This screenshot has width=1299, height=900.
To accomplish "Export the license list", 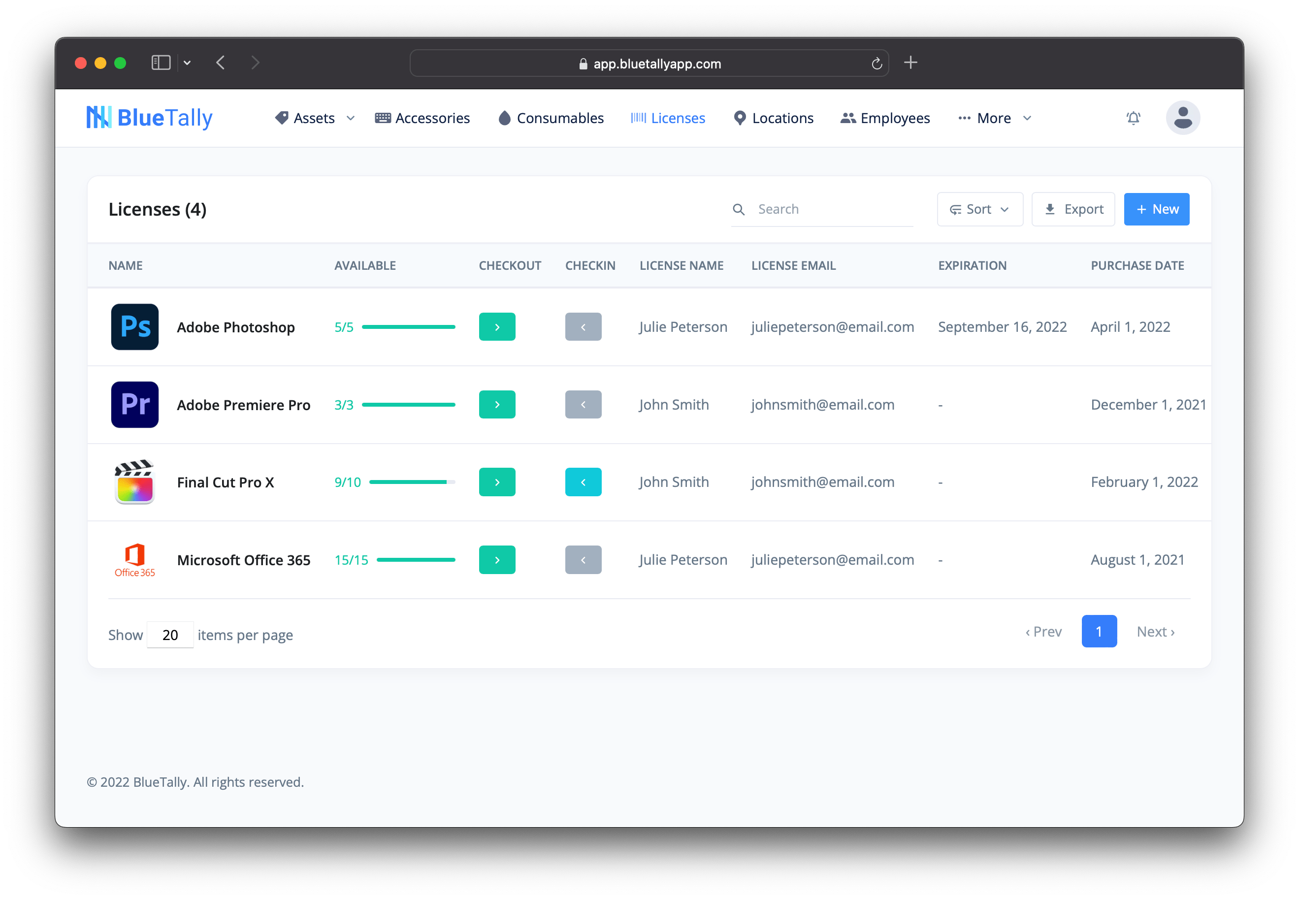I will 1072,209.
